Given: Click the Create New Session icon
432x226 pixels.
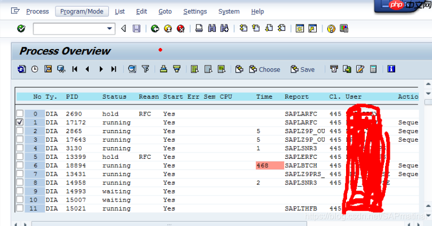Looking at the screenshot, I should pos(300,28).
